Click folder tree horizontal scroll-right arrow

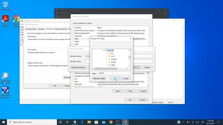tap(127, 69)
